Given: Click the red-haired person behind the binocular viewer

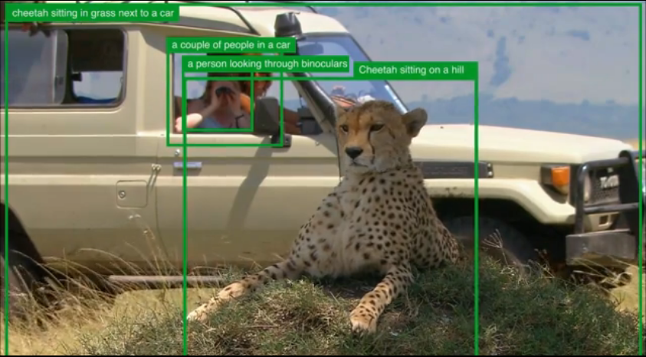Looking at the screenshot, I should (259, 88).
